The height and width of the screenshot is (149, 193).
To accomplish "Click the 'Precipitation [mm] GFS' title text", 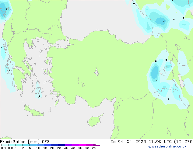I will [x=25, y=142].
